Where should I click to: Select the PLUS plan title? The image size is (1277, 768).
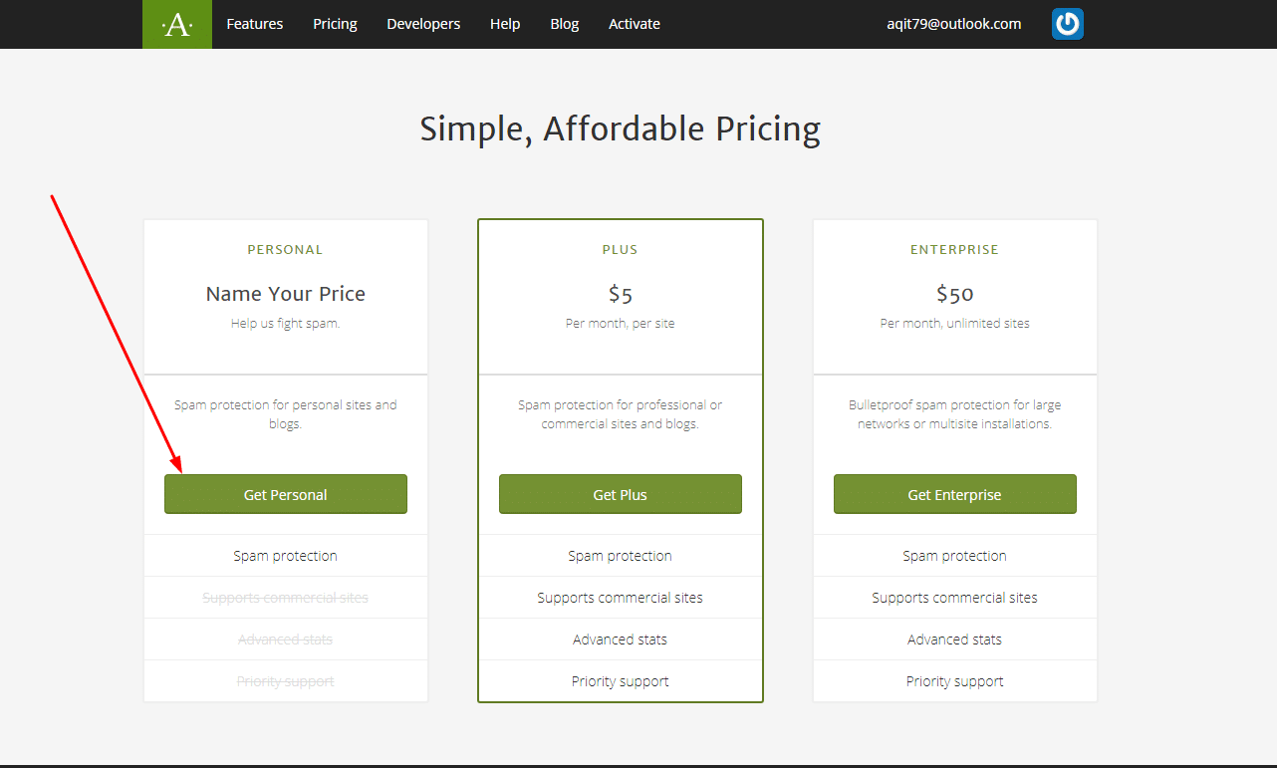point(620,250)
